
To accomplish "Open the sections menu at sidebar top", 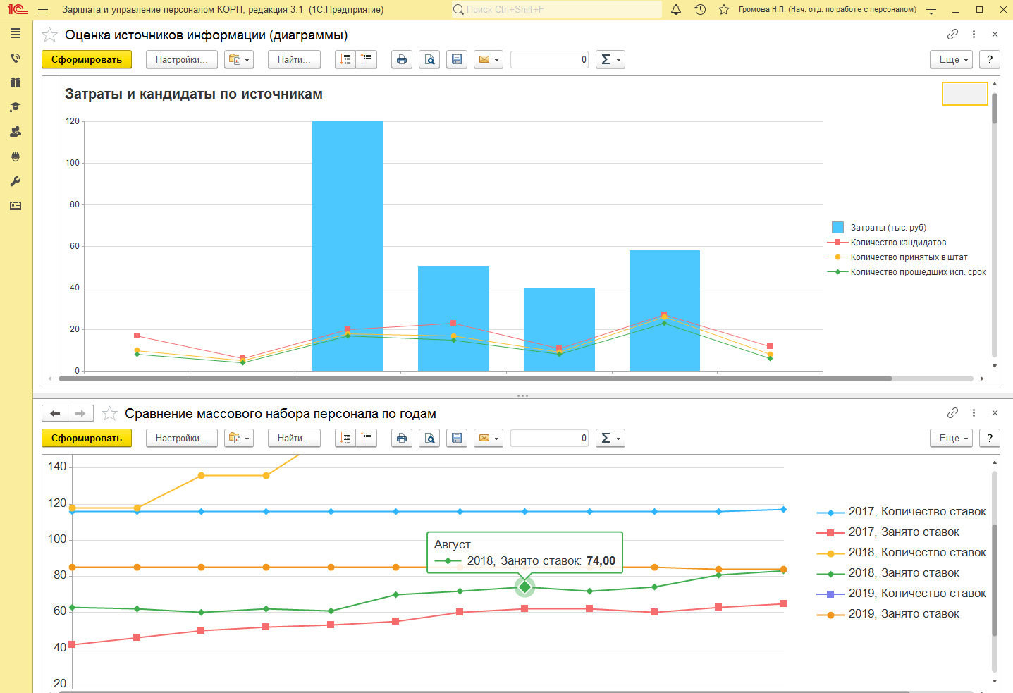I will pos(16,33).
